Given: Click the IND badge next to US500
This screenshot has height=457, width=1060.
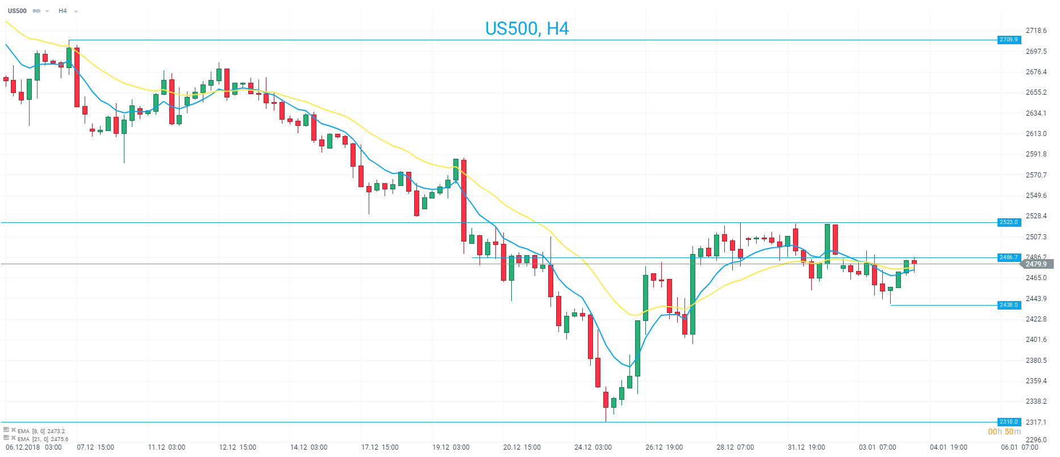Looking at the screenshot, I should coord(36,11).
